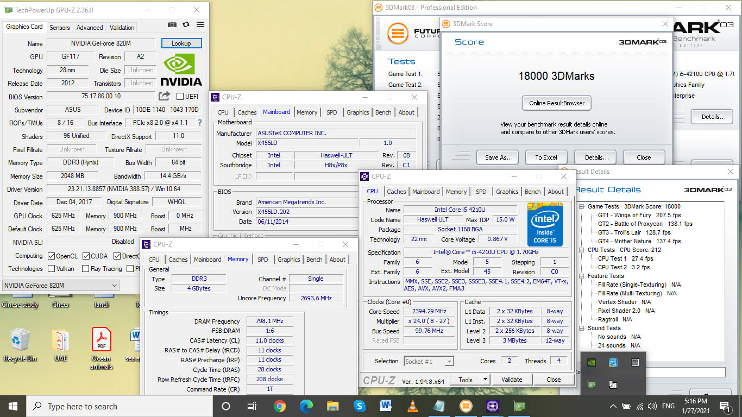Open the Socket #1 selection dropdown

429,361
